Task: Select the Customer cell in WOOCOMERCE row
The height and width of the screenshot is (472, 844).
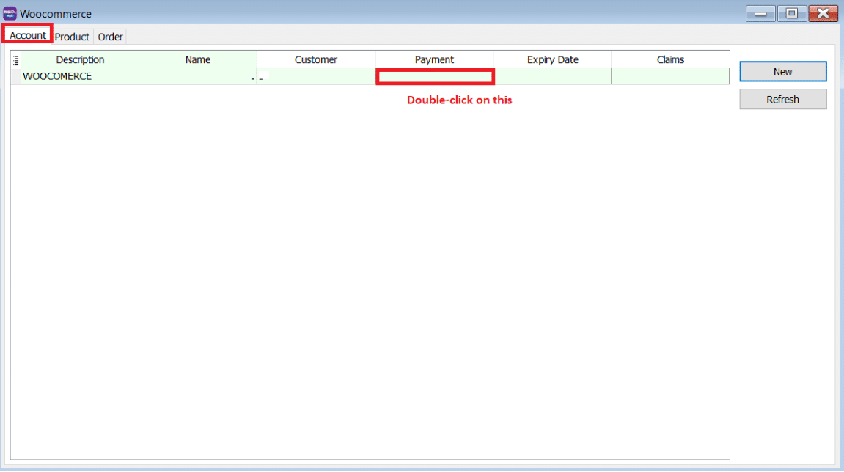Action: [316, 76]
